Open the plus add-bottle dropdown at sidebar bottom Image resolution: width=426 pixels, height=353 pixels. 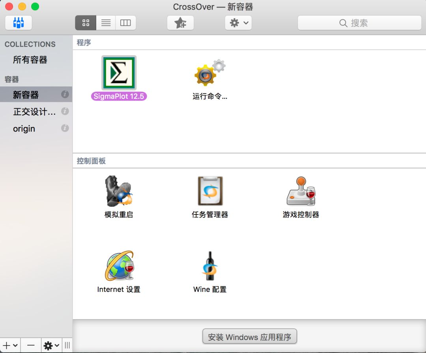[x=10, y=346]
